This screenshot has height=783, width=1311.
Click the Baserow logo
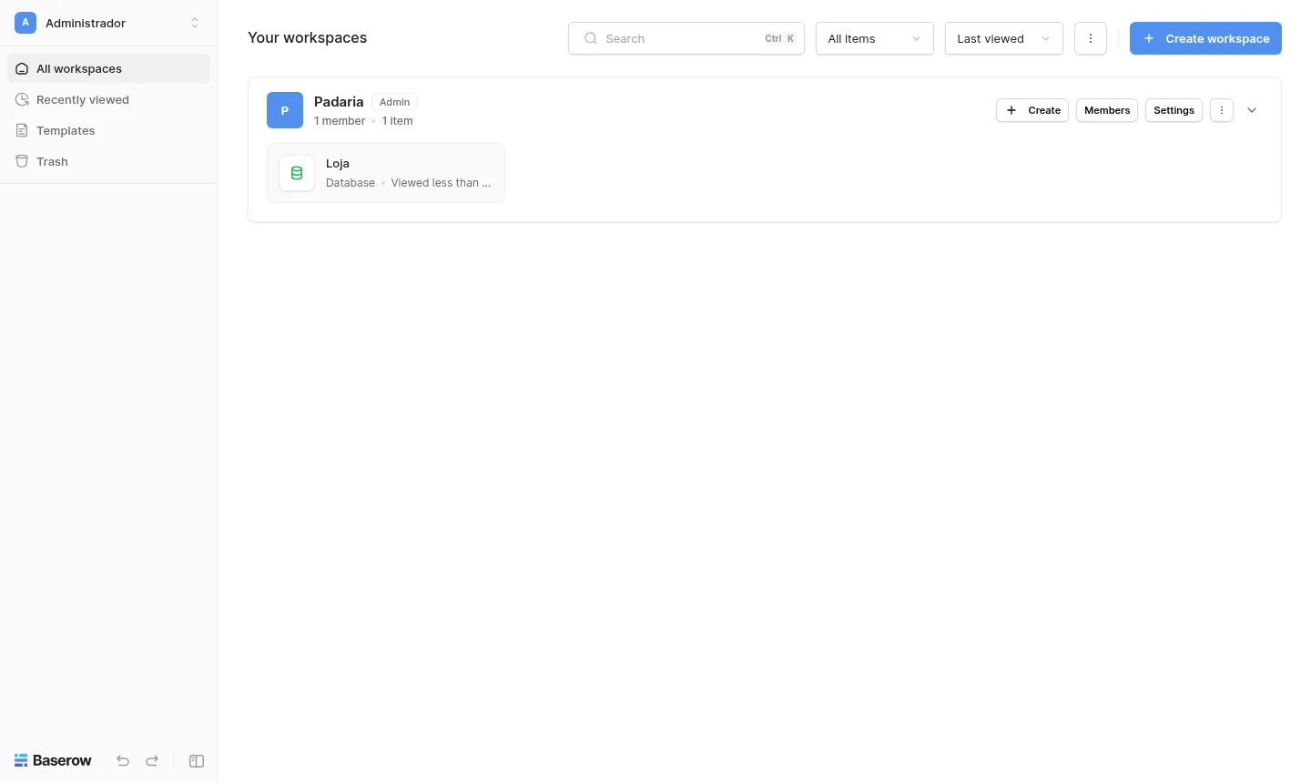53,760
